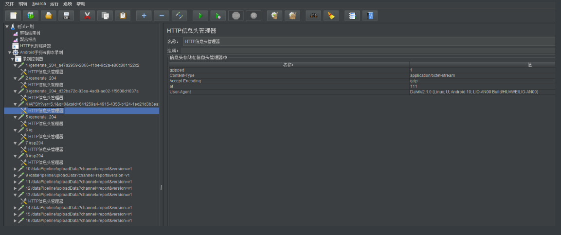Click the 名称: table column header
This screenshot has height=235, width=561.
click(x=289, y=65)
